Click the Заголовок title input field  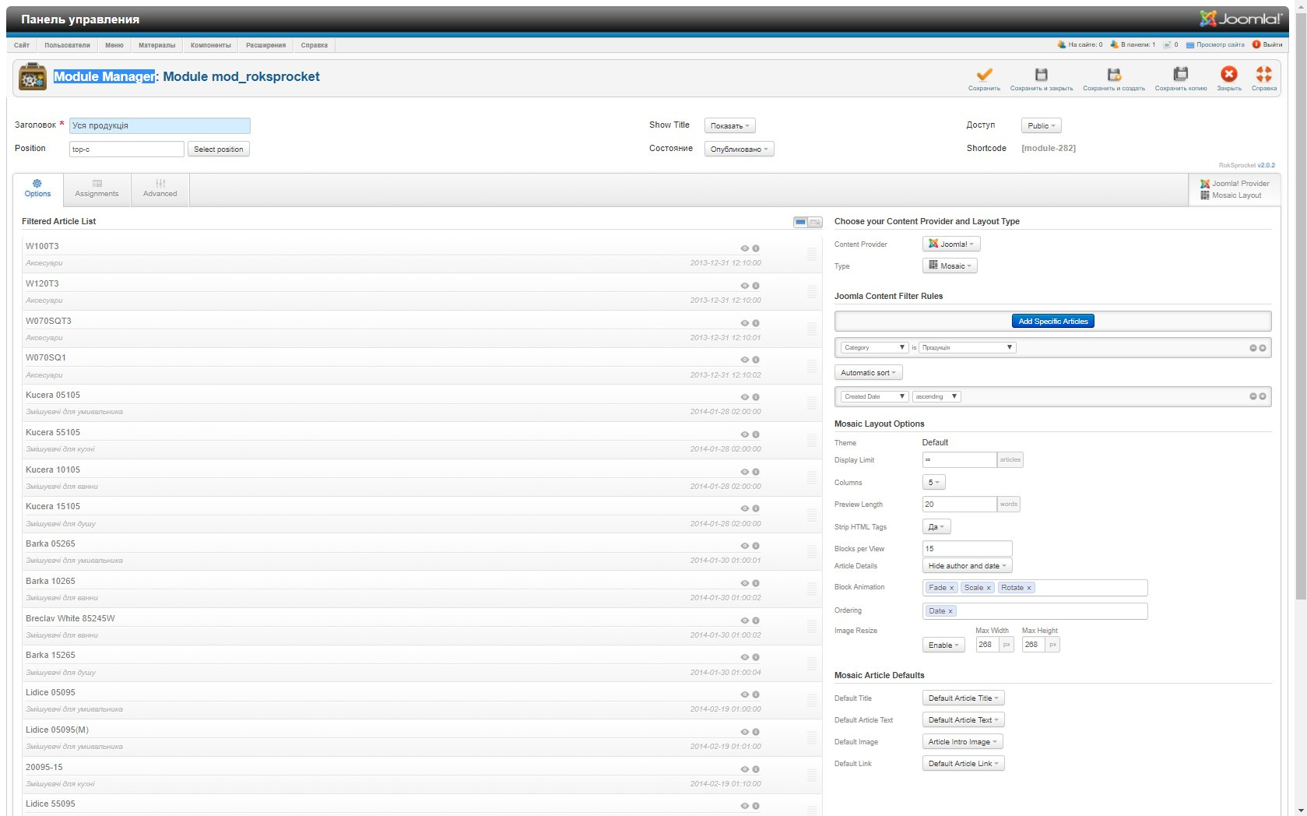point(160,125)
